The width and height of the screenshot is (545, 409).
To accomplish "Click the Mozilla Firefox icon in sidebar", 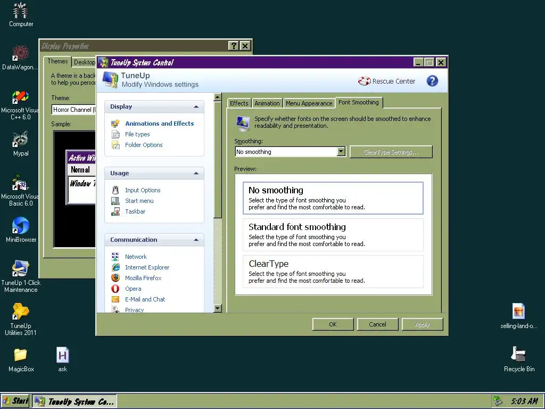I will (x=115, y=278).
